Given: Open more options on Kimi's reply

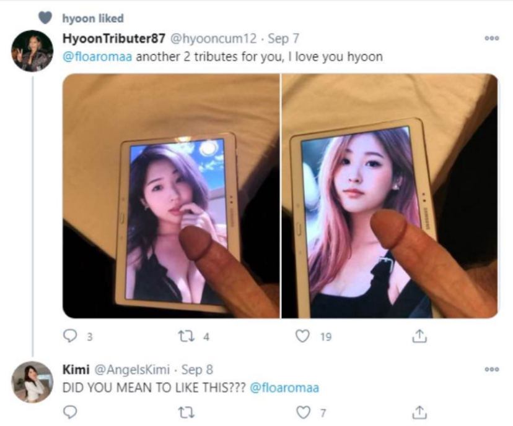Looking at the screenshot, I should point(492,370).
